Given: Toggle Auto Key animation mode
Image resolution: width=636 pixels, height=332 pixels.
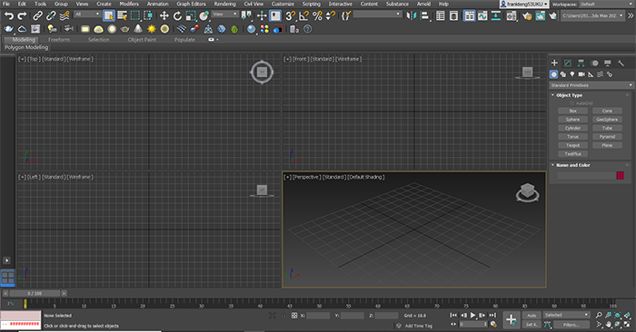Looking at the screenshot, I should [532, 315].
